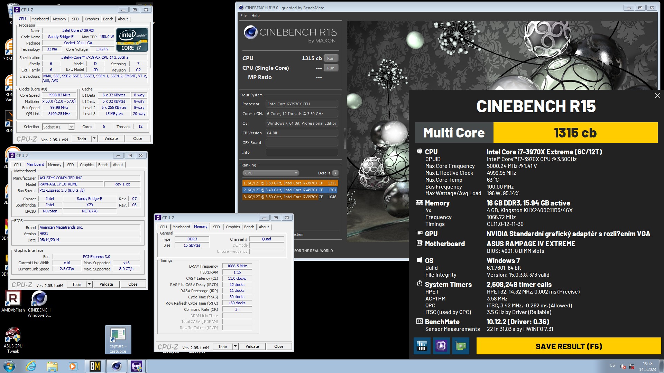Click the CPU icon beside CPU heading in BenchMate
Screen dimensions: 664x373
point(419,152)
